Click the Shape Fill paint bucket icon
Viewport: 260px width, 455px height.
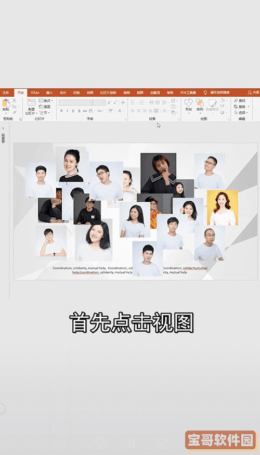[x=223, y=100]
